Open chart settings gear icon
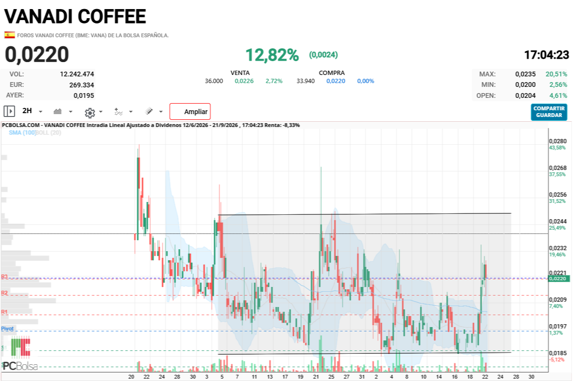The width and height of the screenshot is (573, 381). [x=90, y=112]
